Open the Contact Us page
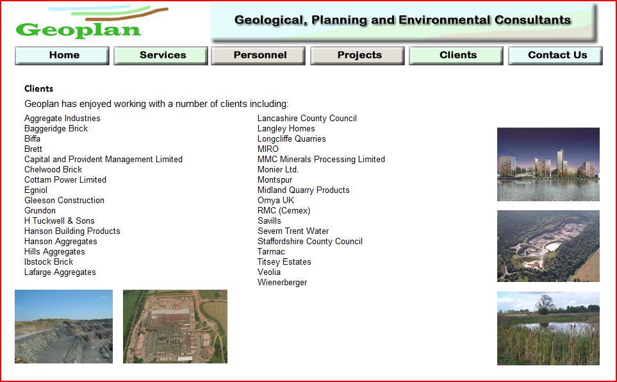This screenshot has height=382, width=617. (555, 55)
